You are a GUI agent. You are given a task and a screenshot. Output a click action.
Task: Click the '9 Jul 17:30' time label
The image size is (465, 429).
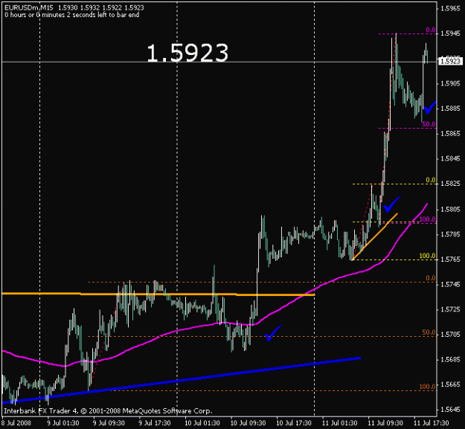(x=155, y=423)
